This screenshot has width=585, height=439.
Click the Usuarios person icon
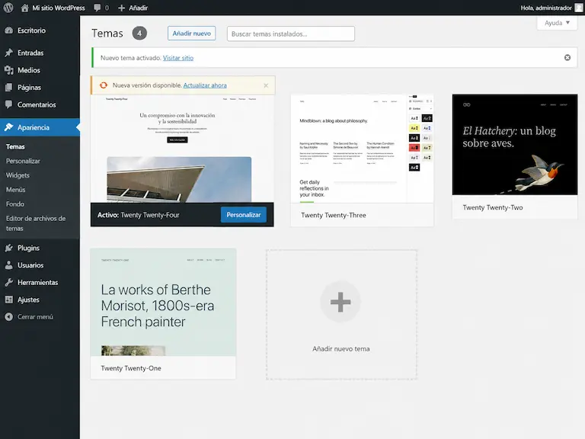point(9,265)
